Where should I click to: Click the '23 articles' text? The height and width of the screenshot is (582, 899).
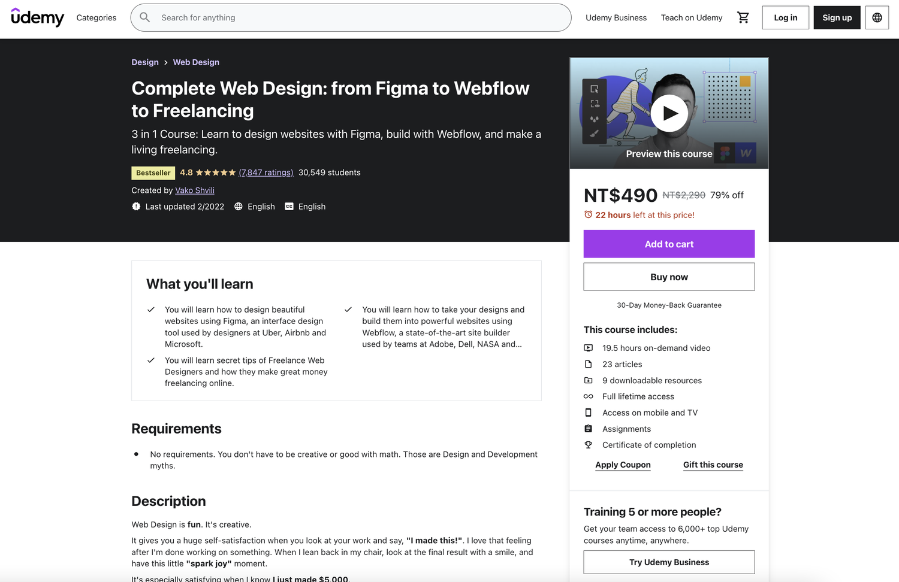[x=622, y=364]
